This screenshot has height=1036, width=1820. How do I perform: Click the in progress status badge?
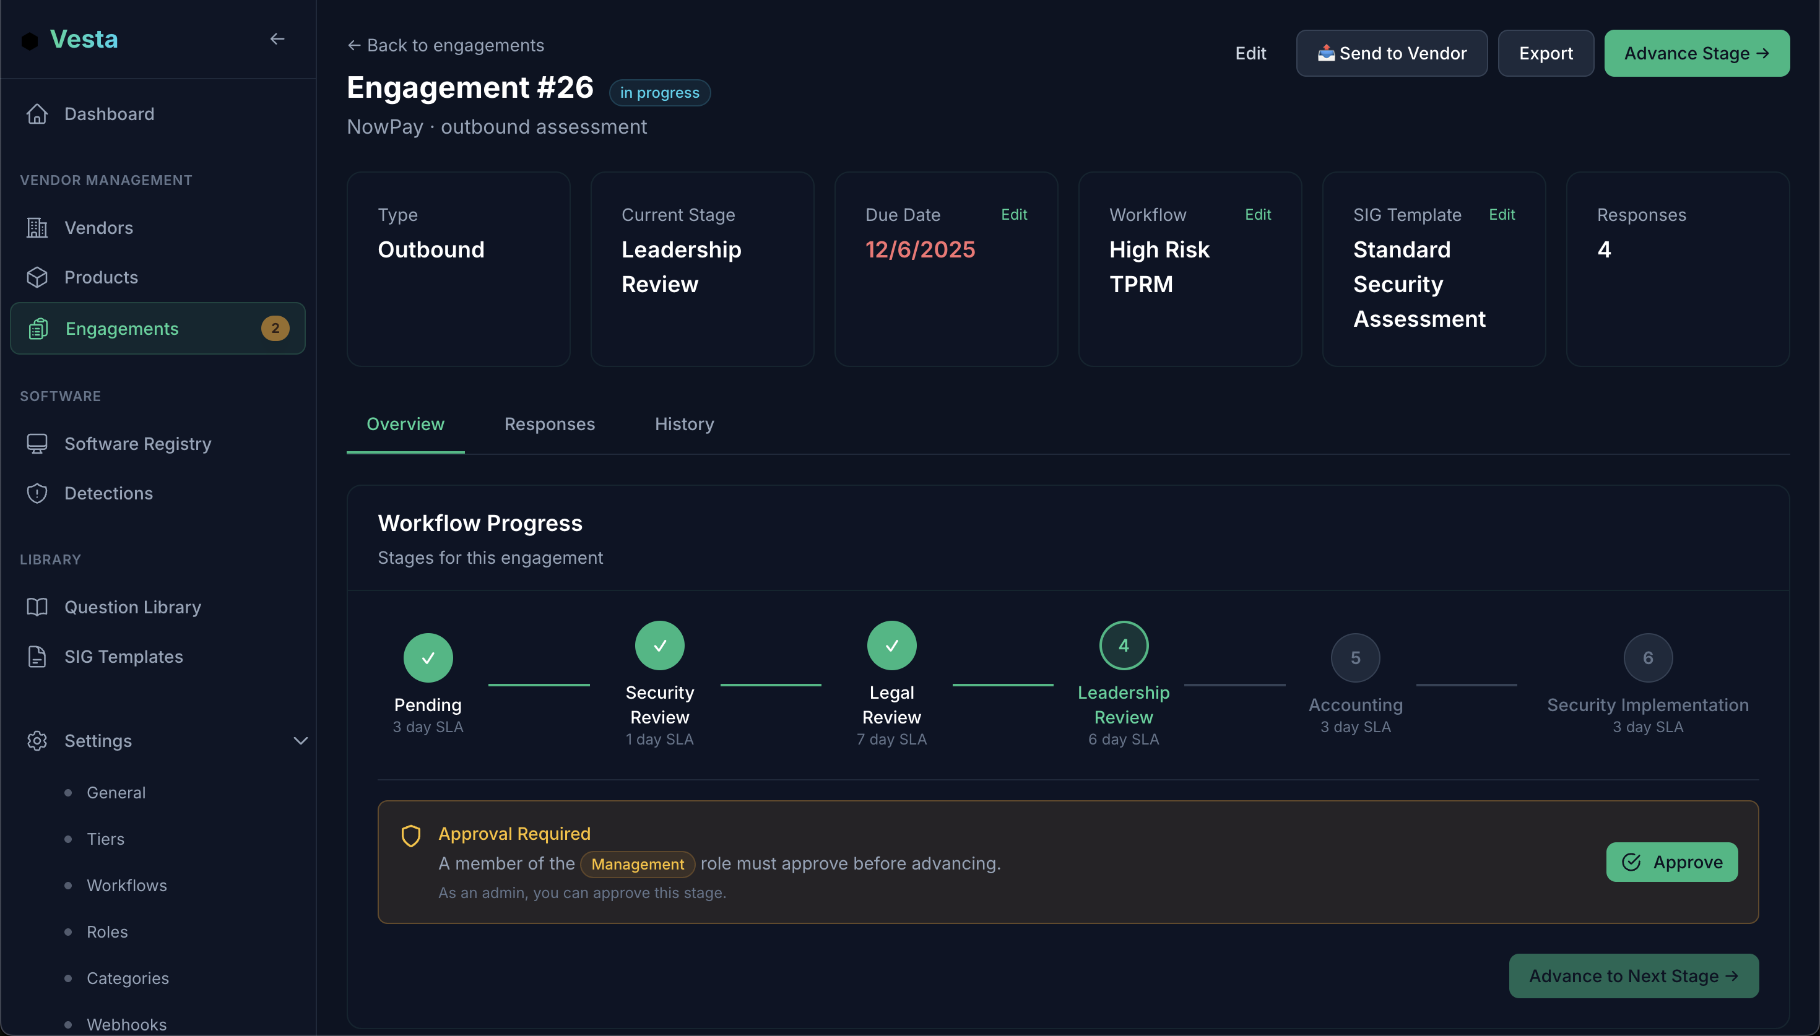tap(659, 92)
